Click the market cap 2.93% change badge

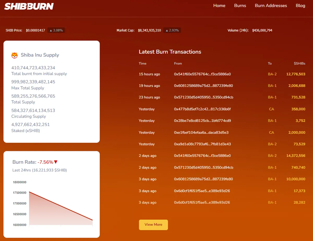172,30
